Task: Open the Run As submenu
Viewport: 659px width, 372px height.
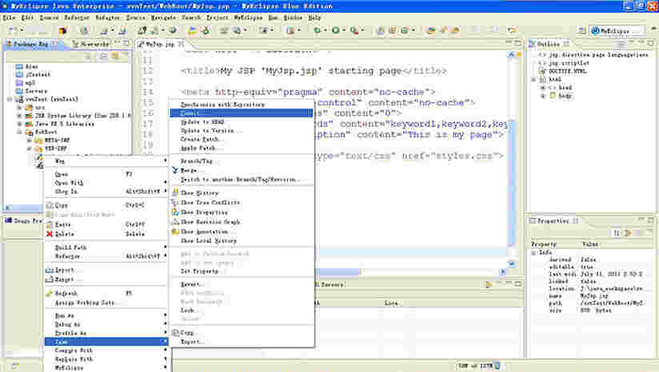Action: [x=64, y=315]
